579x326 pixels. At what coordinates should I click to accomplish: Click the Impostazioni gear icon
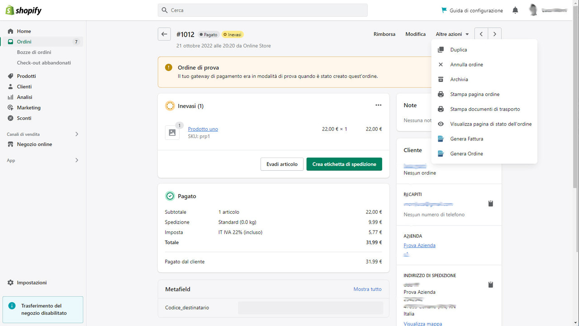coord(10,283)
